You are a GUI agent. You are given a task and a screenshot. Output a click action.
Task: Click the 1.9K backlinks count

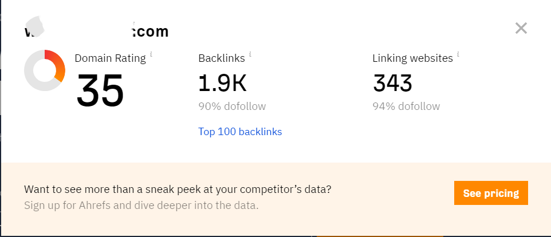(x=222, y=84)
